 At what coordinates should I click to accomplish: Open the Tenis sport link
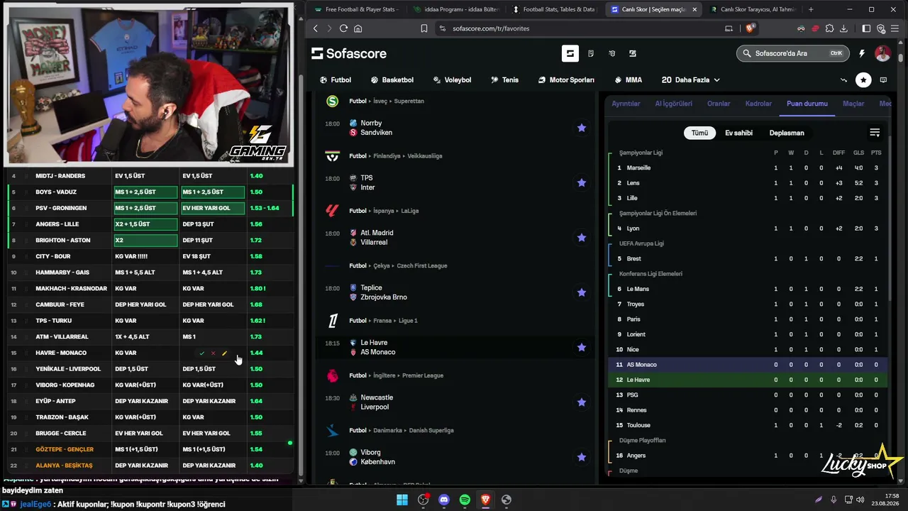(504, 80)
